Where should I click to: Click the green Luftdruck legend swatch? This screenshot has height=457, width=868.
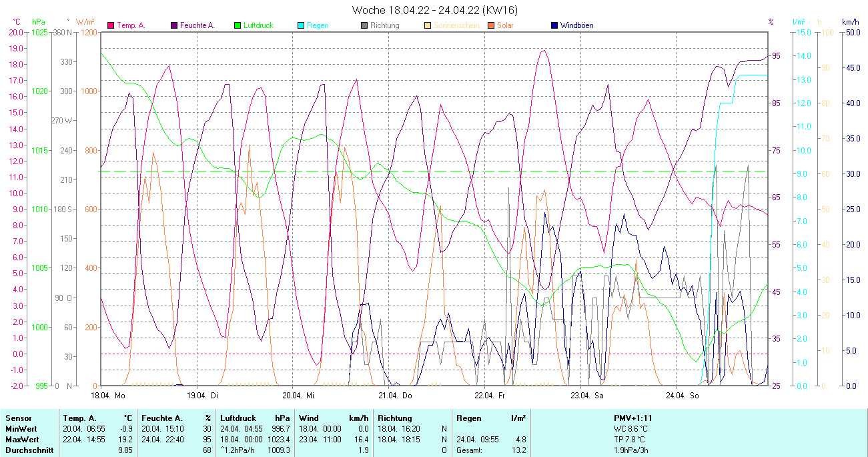pyautogui.click(x=238, y=25)
